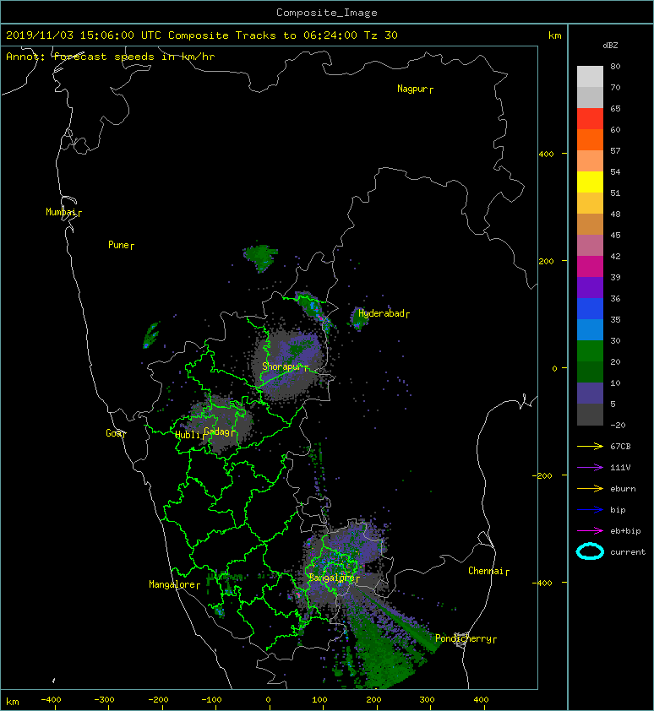The width and height of the screenshot is (654, 711).
Task: Click the dBZ heading above the colour scale
Action: tap(610, 46)
